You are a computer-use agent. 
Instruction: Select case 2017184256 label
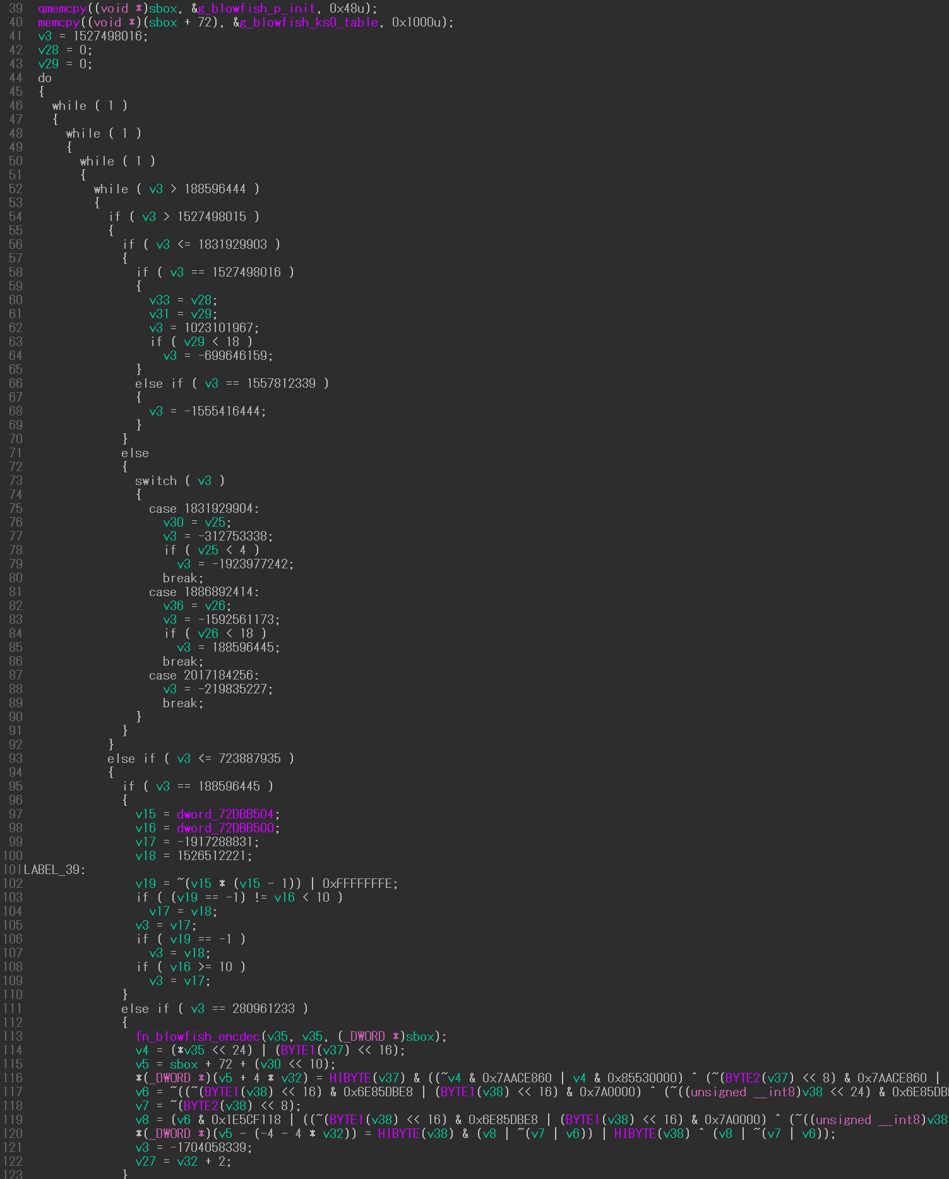coord(205,675)
